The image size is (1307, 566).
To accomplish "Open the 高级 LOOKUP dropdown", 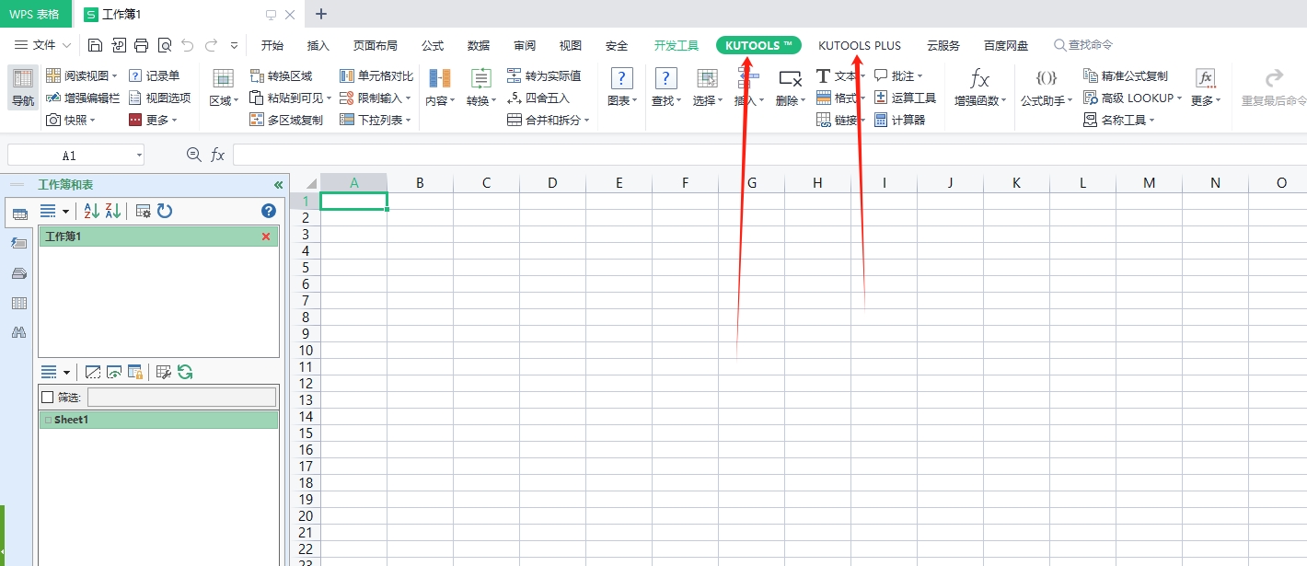I will click(1133, 98).
